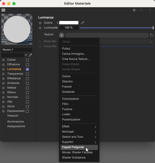Viewport: 155px width, 163px height.
Task: Click the keyframe diamond next to Luminosità
Action: (x=40, y=28)
